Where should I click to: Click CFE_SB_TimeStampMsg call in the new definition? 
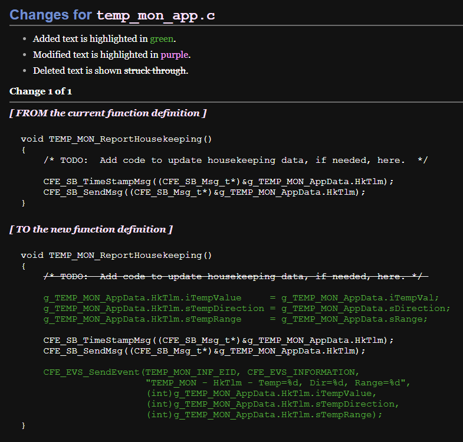click(x=218, y=340)
